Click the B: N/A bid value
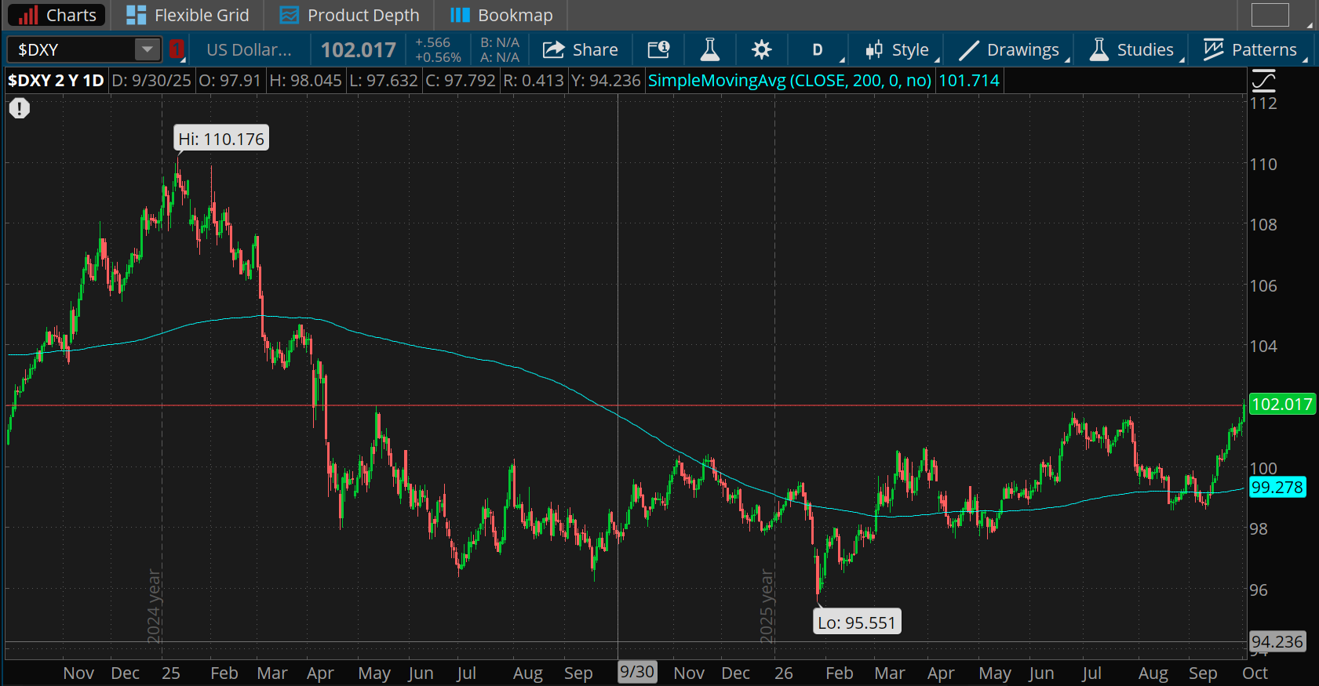 500,43
